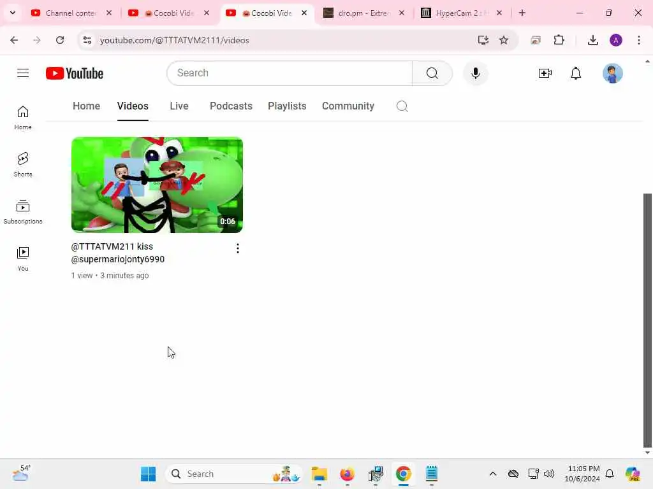The image size is (653, 489).
Task: Open the You section in sidebar
Action: point(23,259)
